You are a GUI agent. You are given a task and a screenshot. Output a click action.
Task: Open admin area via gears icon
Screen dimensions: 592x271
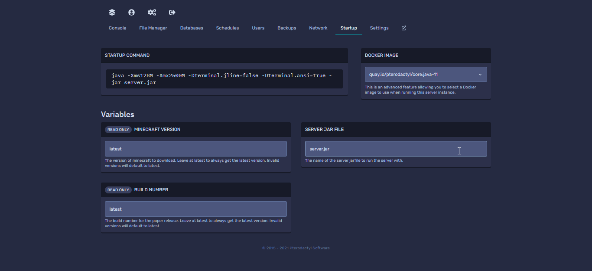152,13
